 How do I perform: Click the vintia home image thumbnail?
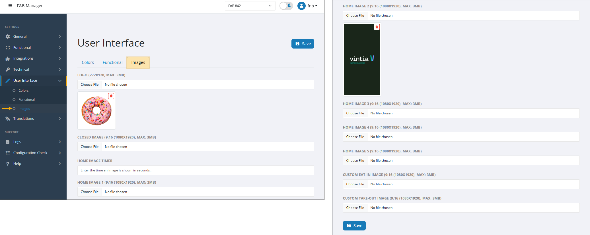click(362, 59)
